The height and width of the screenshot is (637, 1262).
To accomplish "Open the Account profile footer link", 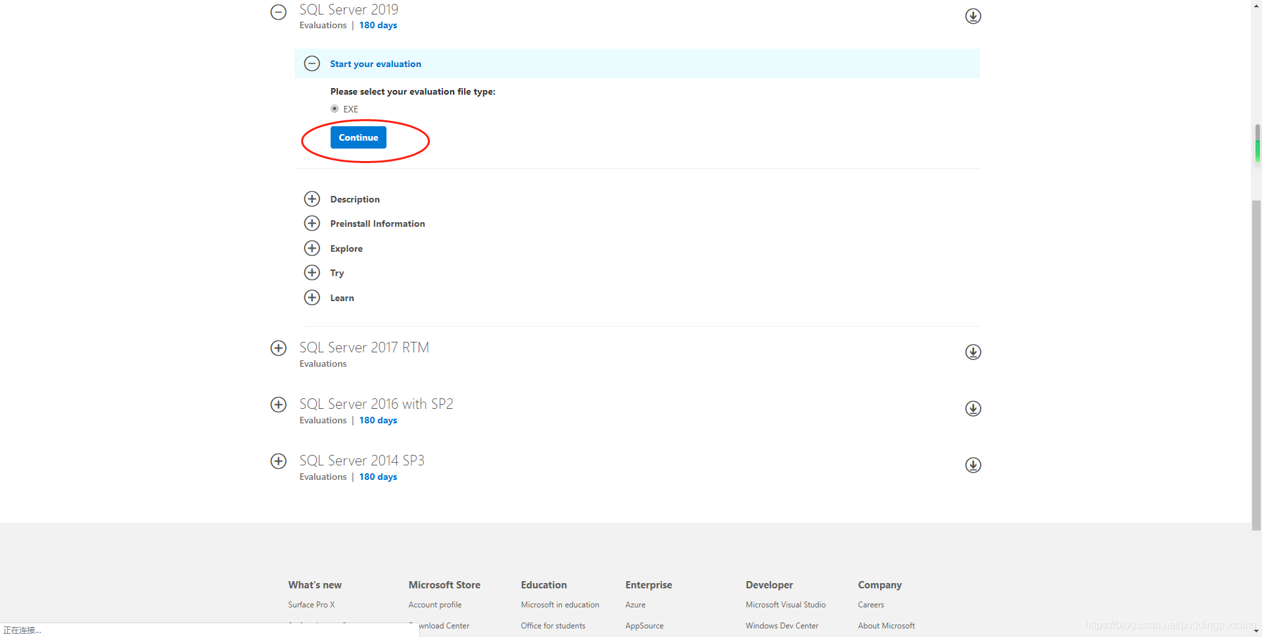I will (435, 605).
